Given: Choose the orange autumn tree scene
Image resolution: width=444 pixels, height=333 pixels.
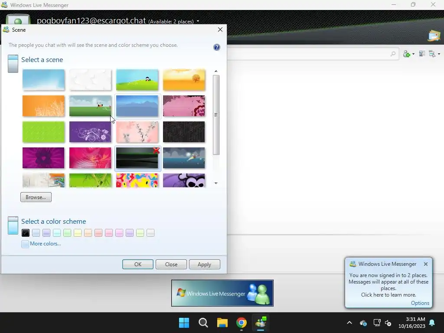Looking at the screenshot, I should coord(184,80).
